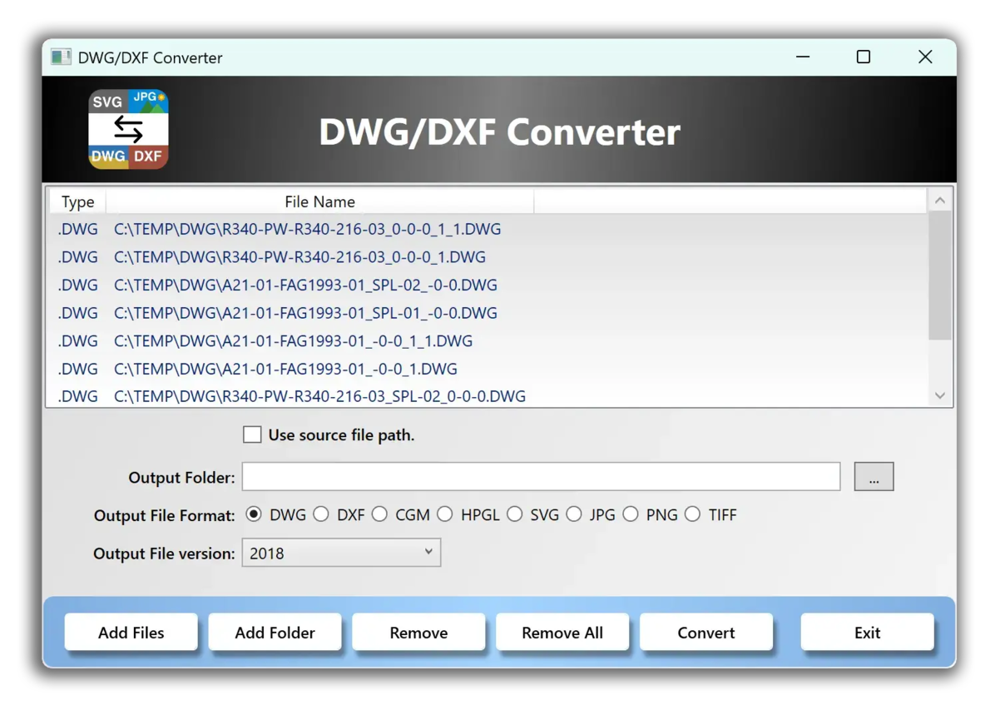
Task: Select HPGL output format
Action: (x=445, y=514)
